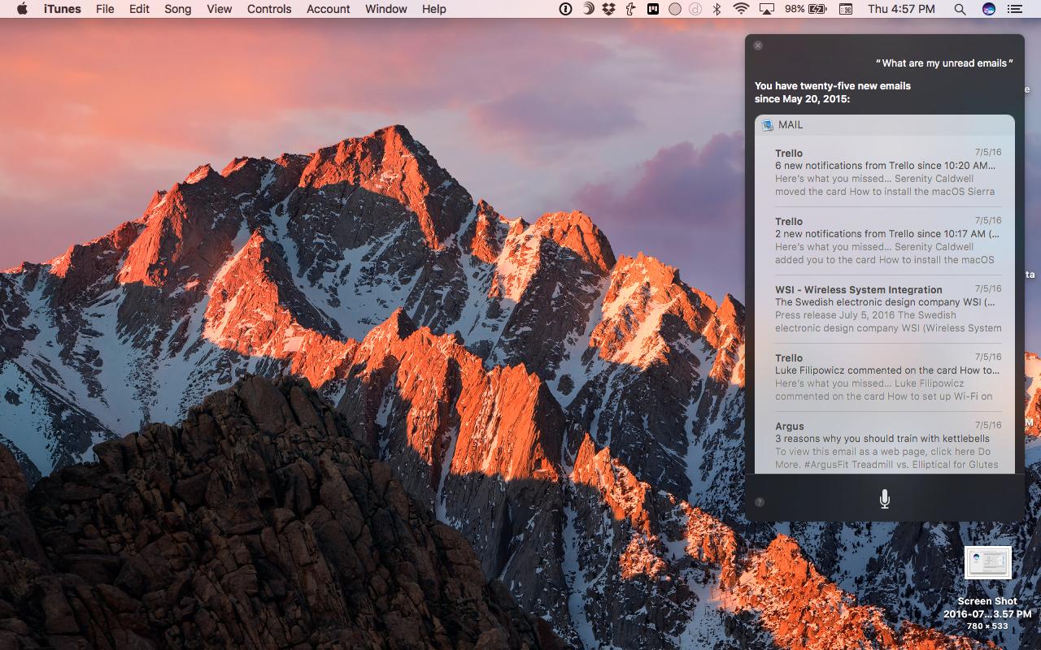Viewport: 1041px width, 650px height.
Task: Open the iTunes application menu
Action: pos(62,9)
